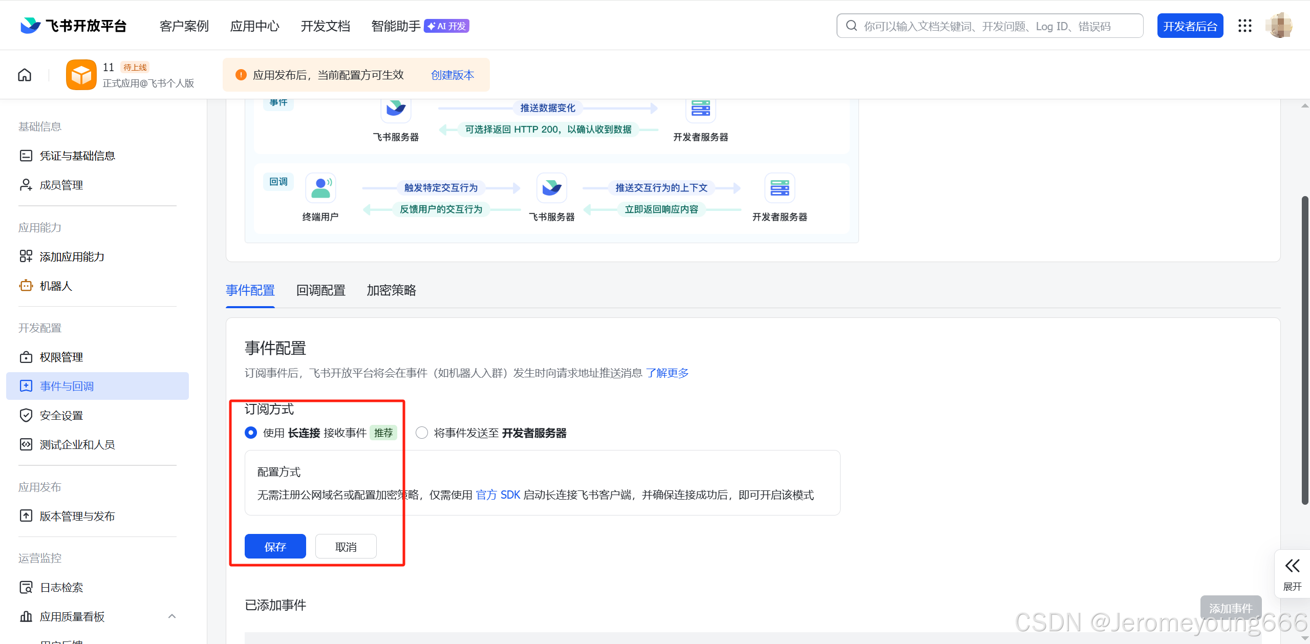
Task: Select the 机器人 robot section
Action: pos(56,285)
